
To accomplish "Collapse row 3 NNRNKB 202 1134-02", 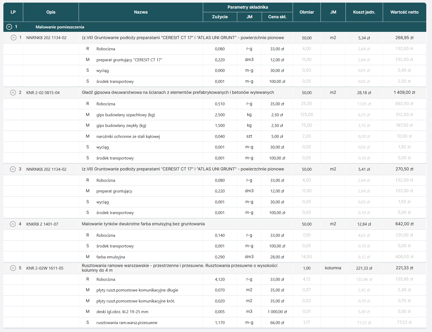I will [13, 169].
